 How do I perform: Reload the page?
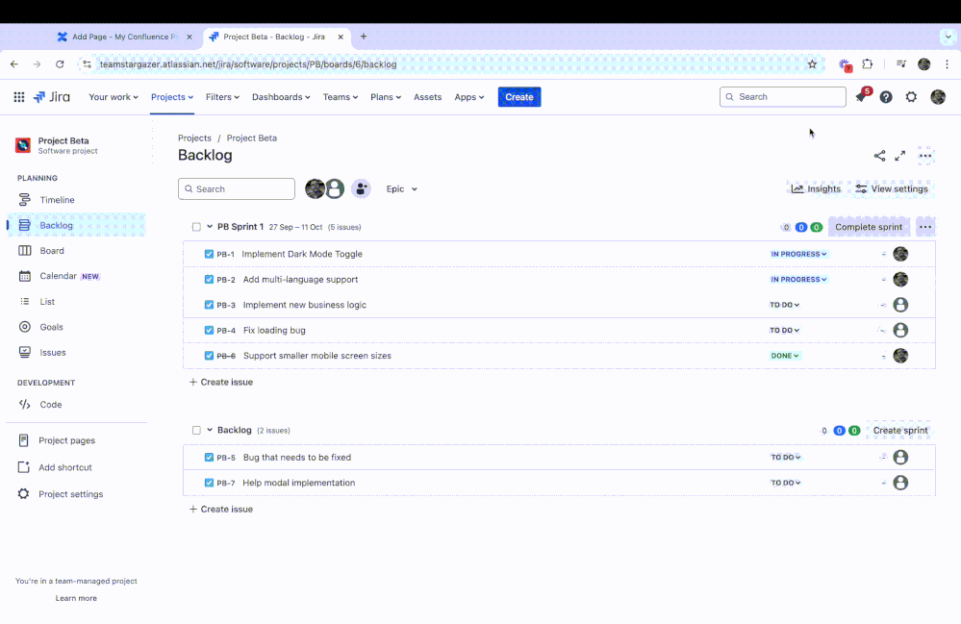coord(60,64)
